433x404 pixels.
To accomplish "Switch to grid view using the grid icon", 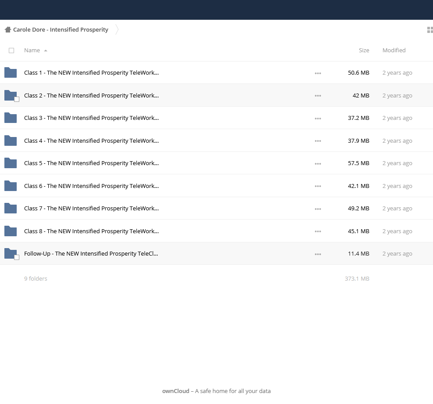I will 430,30.
